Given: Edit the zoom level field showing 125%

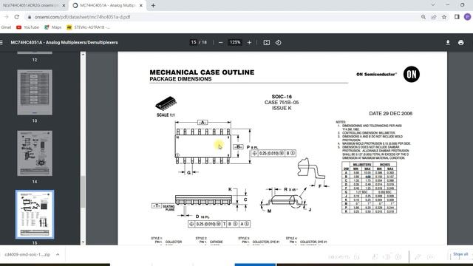Looking at the screenshot, I should [235, 43].
